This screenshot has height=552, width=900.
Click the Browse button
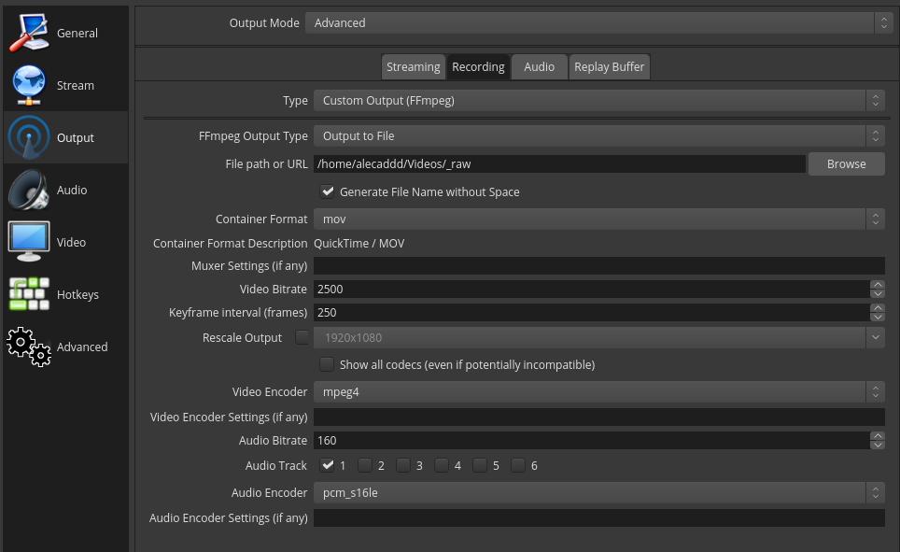[846, 163]
